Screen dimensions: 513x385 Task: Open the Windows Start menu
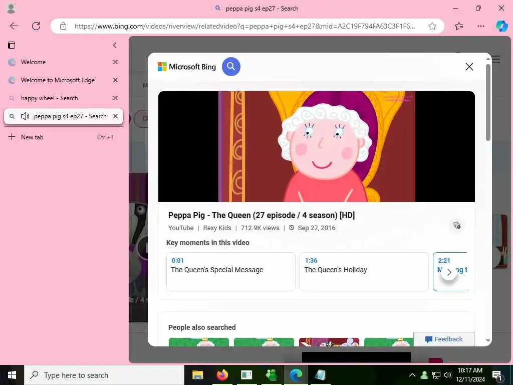click(x=12, y=375)
